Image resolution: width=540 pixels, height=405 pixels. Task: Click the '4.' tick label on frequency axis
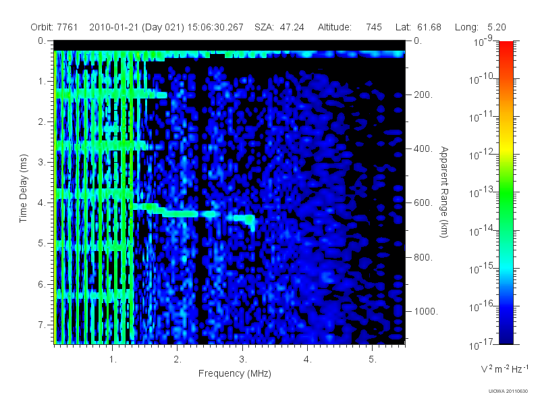[307, 359]
